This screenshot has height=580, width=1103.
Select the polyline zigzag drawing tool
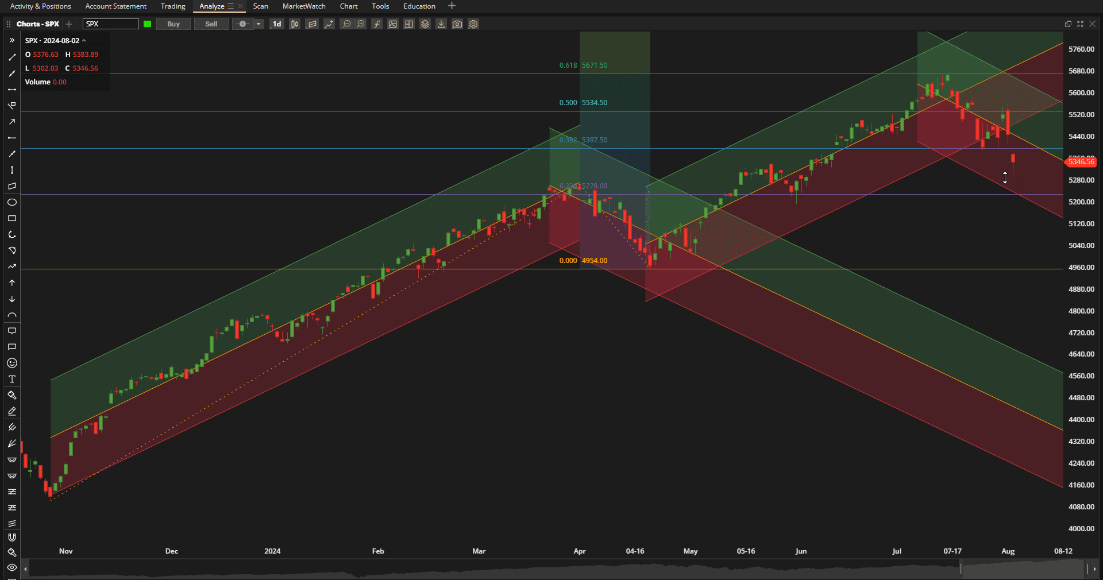(11, 266)
